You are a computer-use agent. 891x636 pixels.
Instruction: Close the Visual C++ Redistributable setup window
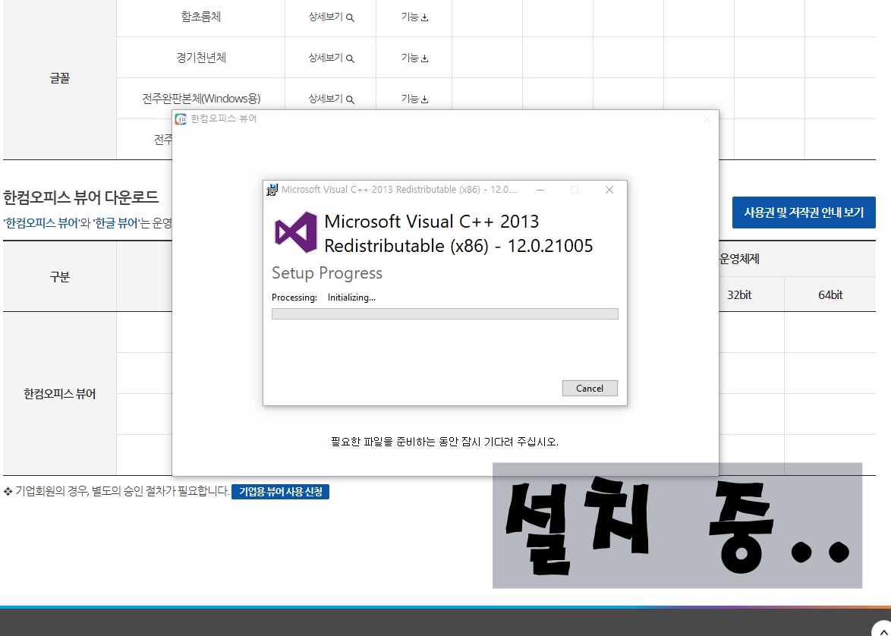(609, 190)
